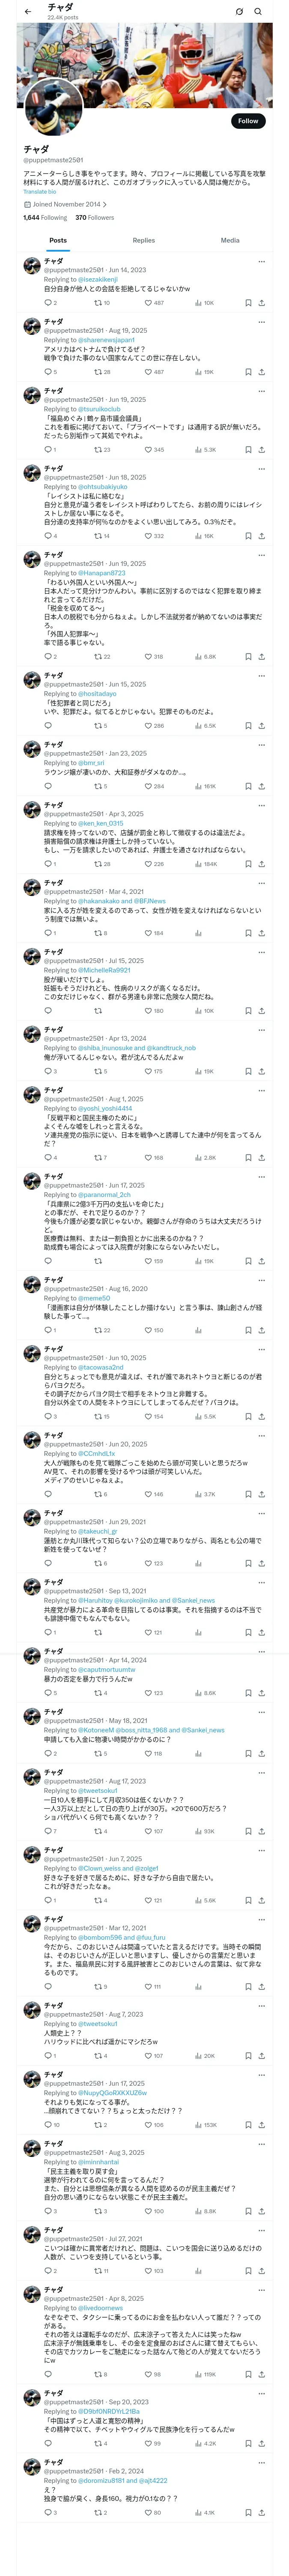Follow the チャダ account
The width and height of the screenshot is (289, 2576).
pos(247,121)
